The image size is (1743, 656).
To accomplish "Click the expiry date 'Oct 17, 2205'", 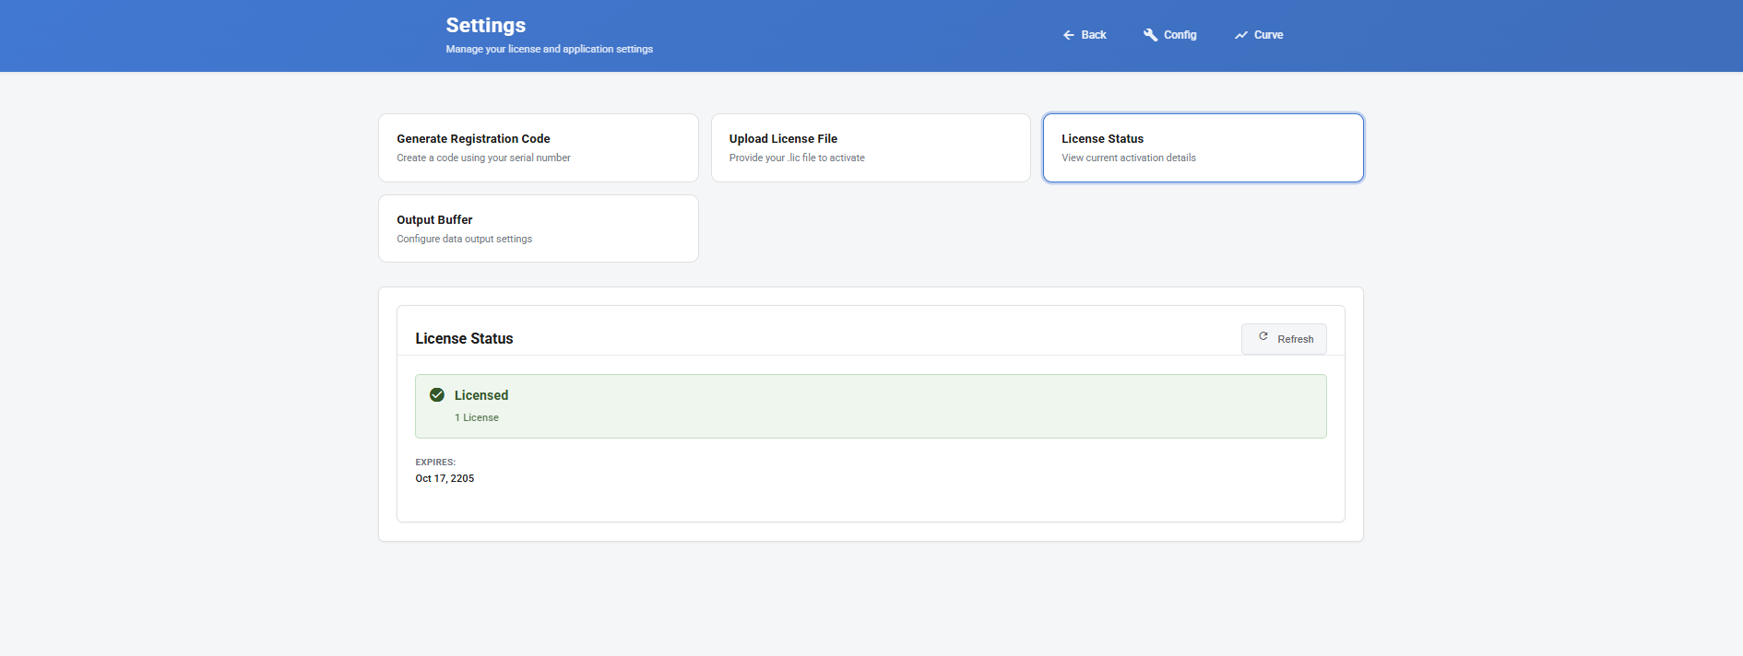I will coord(445,478).
